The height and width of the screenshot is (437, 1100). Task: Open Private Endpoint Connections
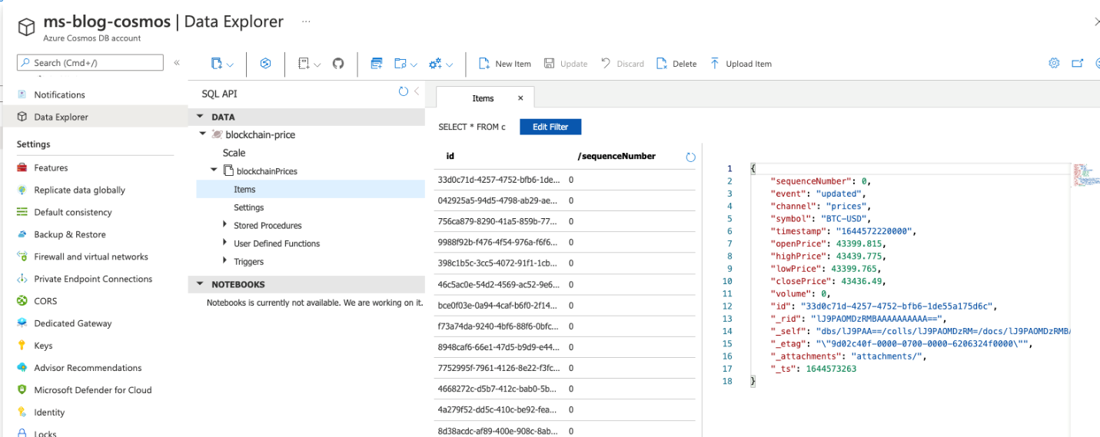pos(93,279)
